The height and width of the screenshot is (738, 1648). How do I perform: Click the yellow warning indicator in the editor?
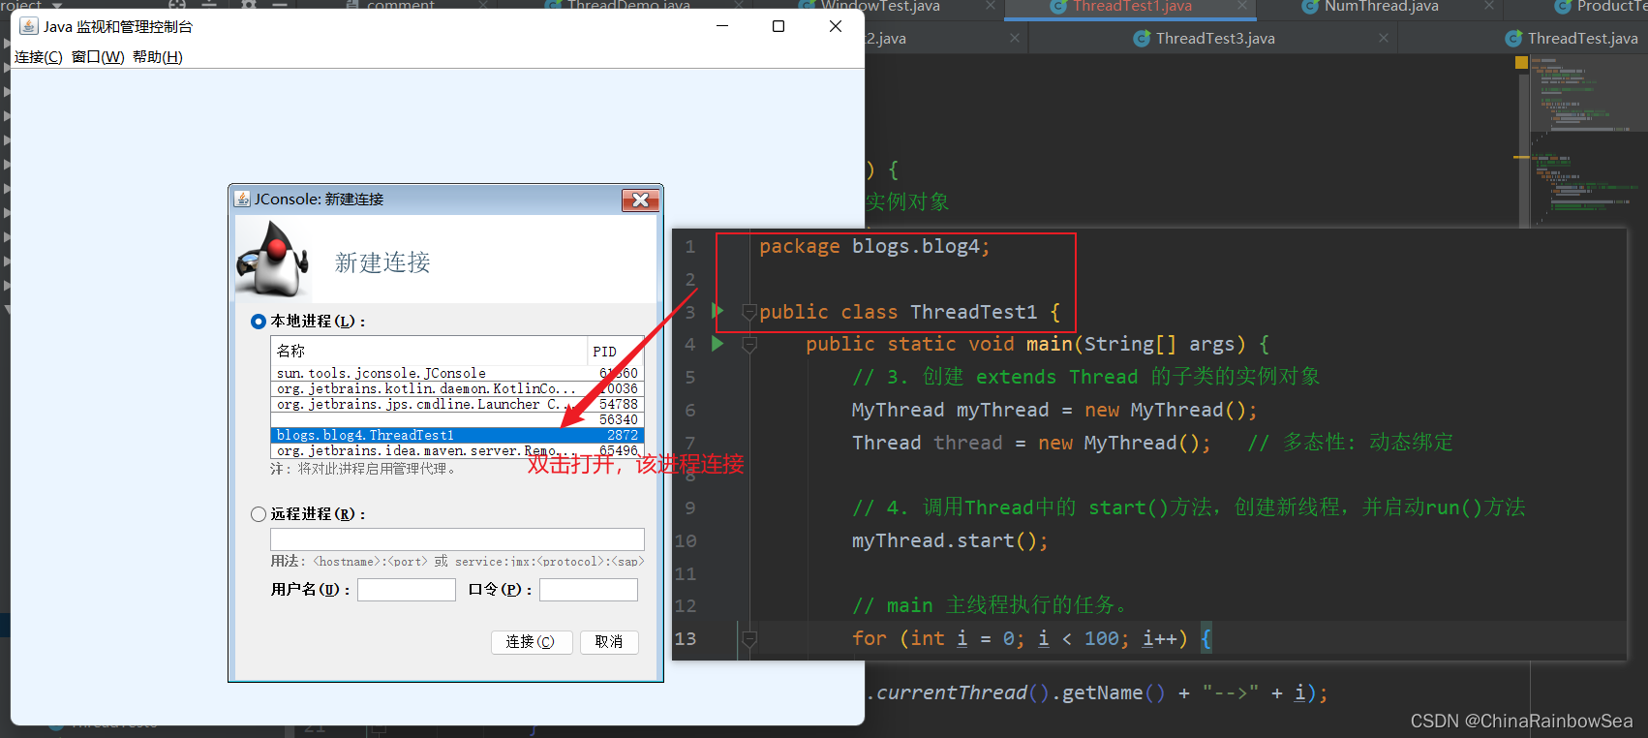pyautogui.click(x=1521, y=62)
